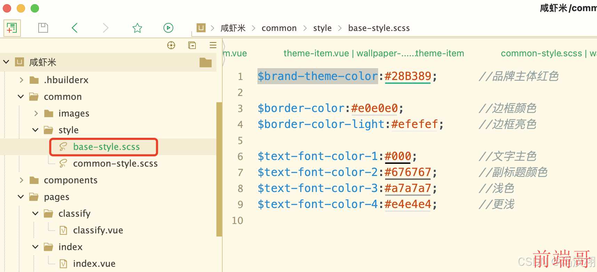Click common in the breadcrumb
The height and width of the screenshot is (272, 597).
coord(279,28)
